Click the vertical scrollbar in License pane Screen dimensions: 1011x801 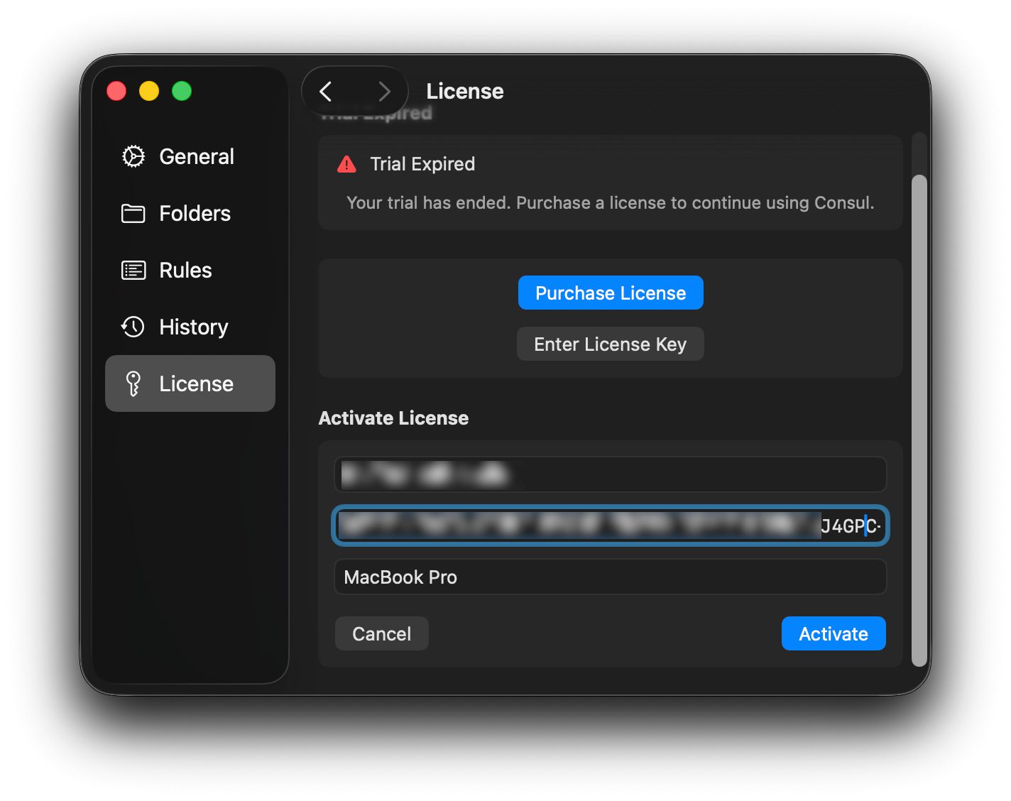coord(919,420)
